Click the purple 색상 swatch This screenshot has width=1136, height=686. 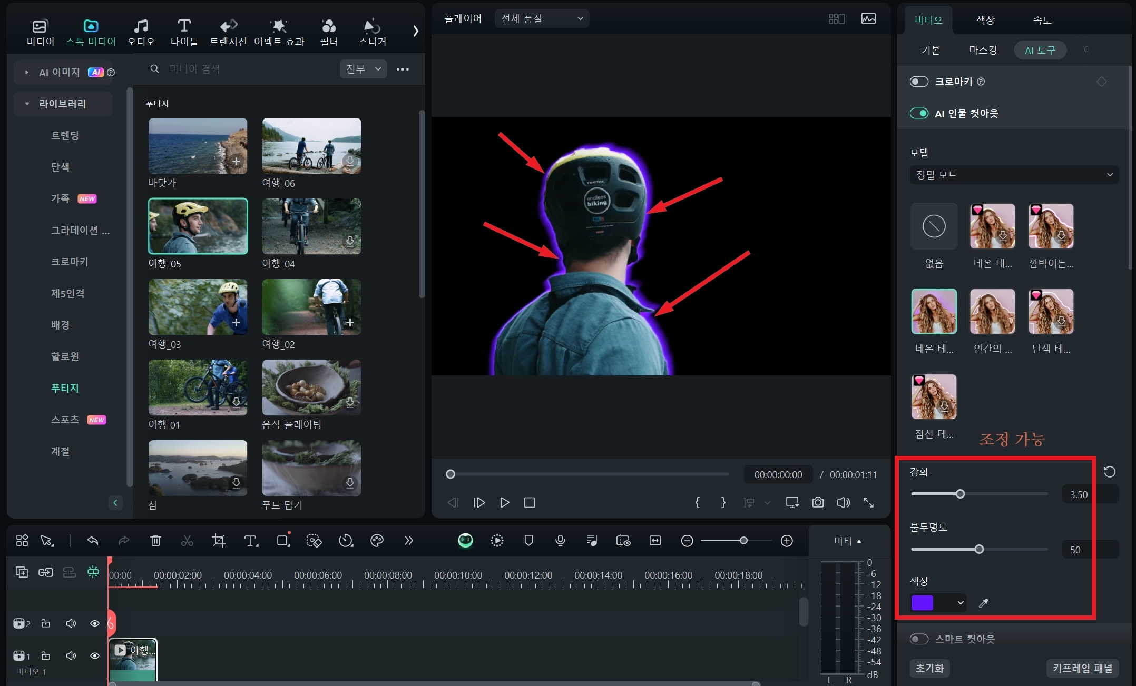(x=922, y=603)
